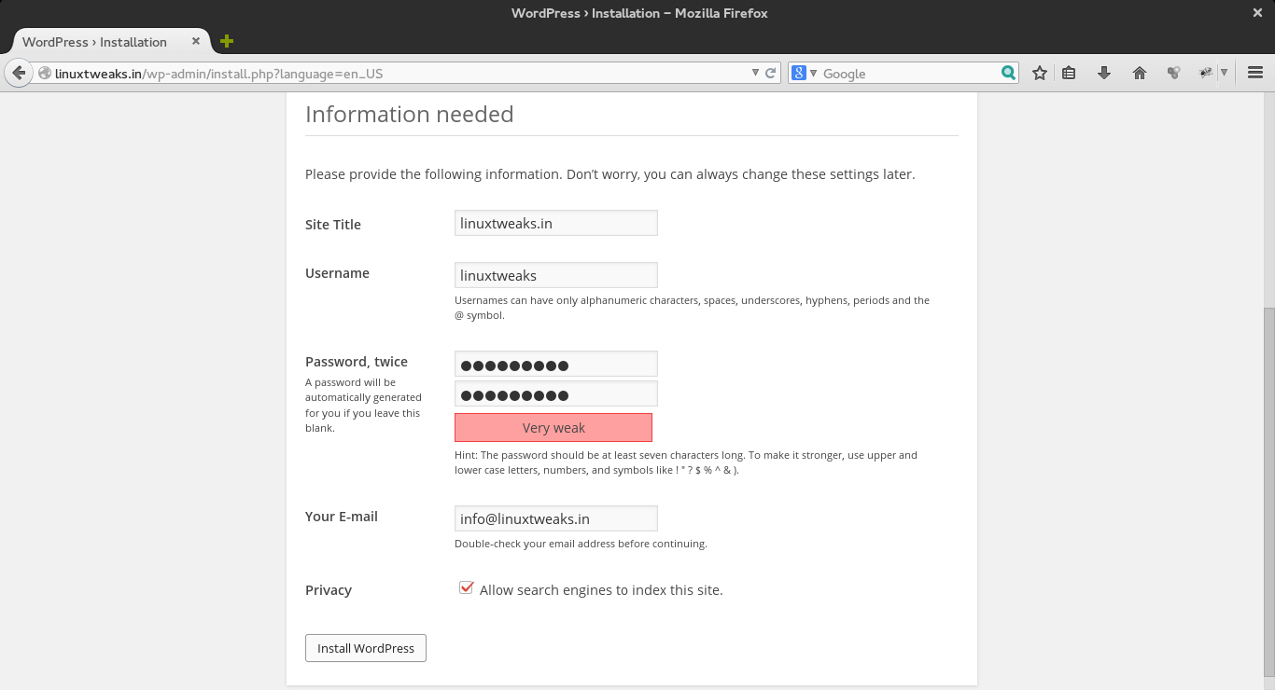Screen dimensions: 1275x690
Task: Edit the Your E-mail field
Action: pos(556,518)
